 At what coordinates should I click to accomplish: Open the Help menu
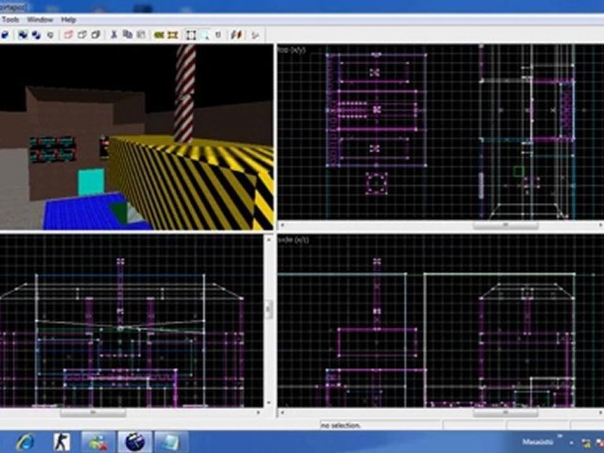pos(69,20)
